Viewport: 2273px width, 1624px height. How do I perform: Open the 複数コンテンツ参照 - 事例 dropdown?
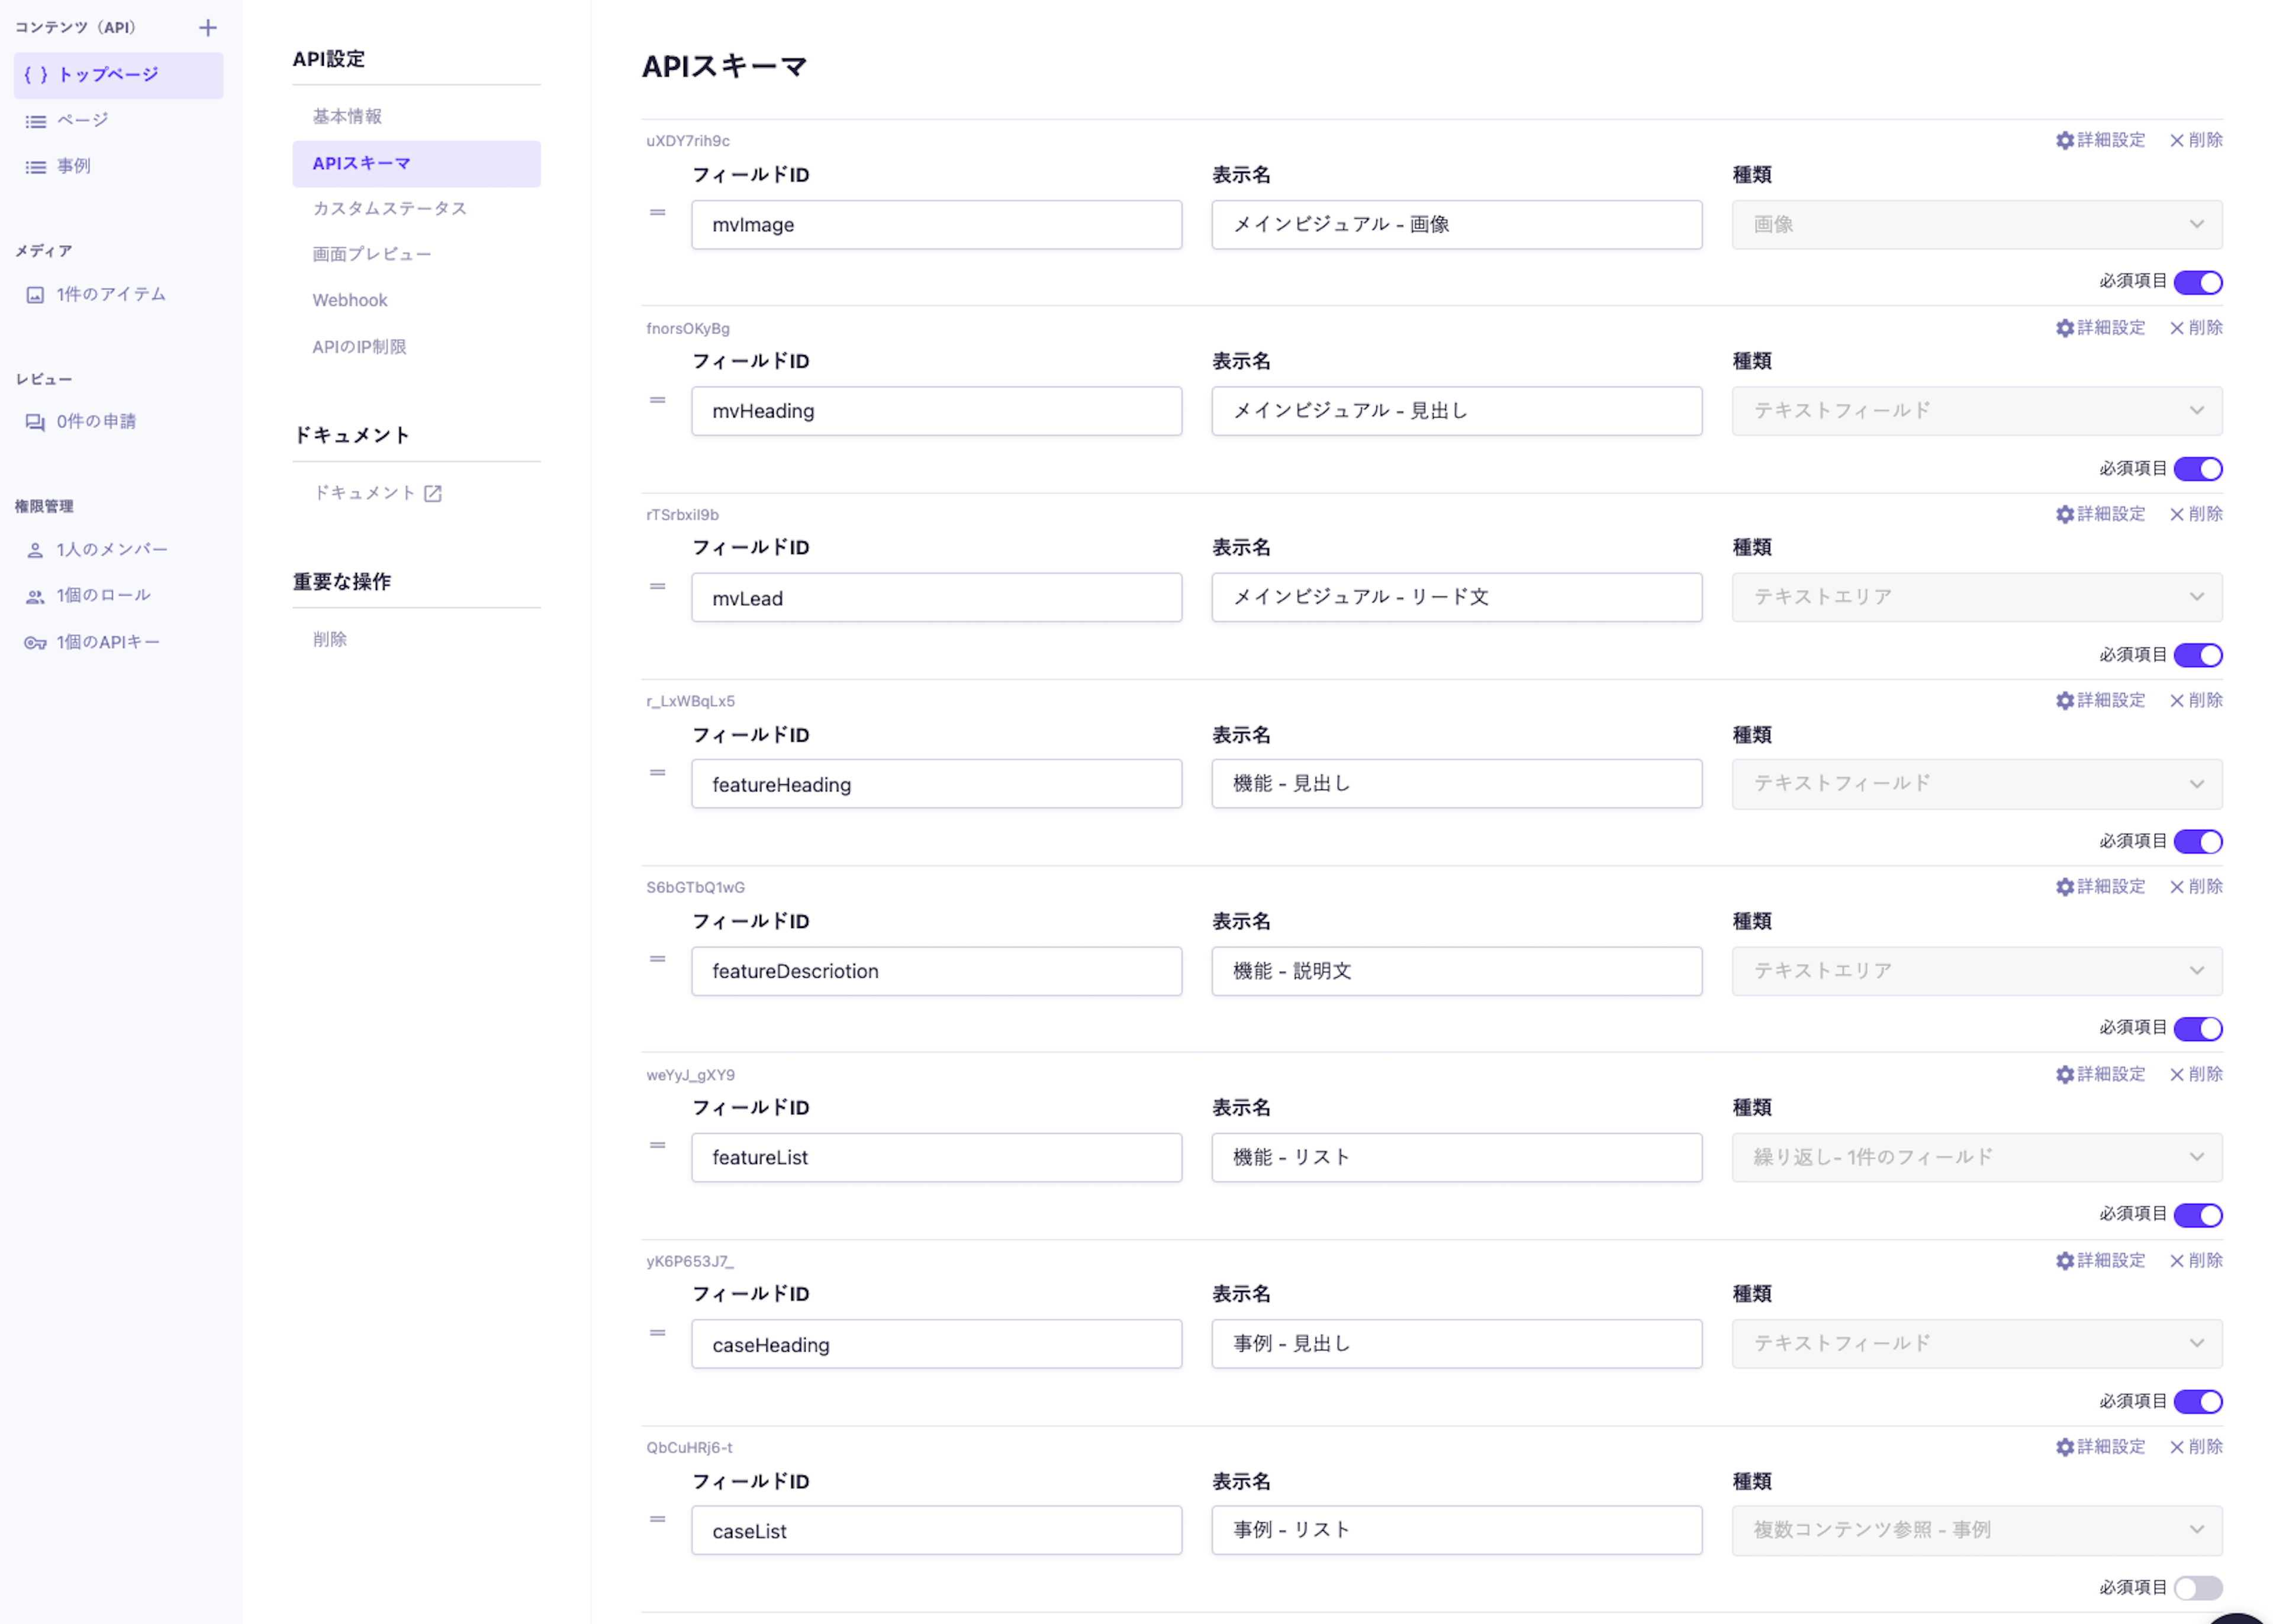1976,1530
